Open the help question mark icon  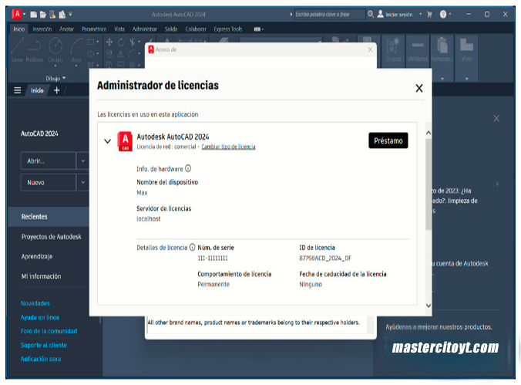point(443,15)
